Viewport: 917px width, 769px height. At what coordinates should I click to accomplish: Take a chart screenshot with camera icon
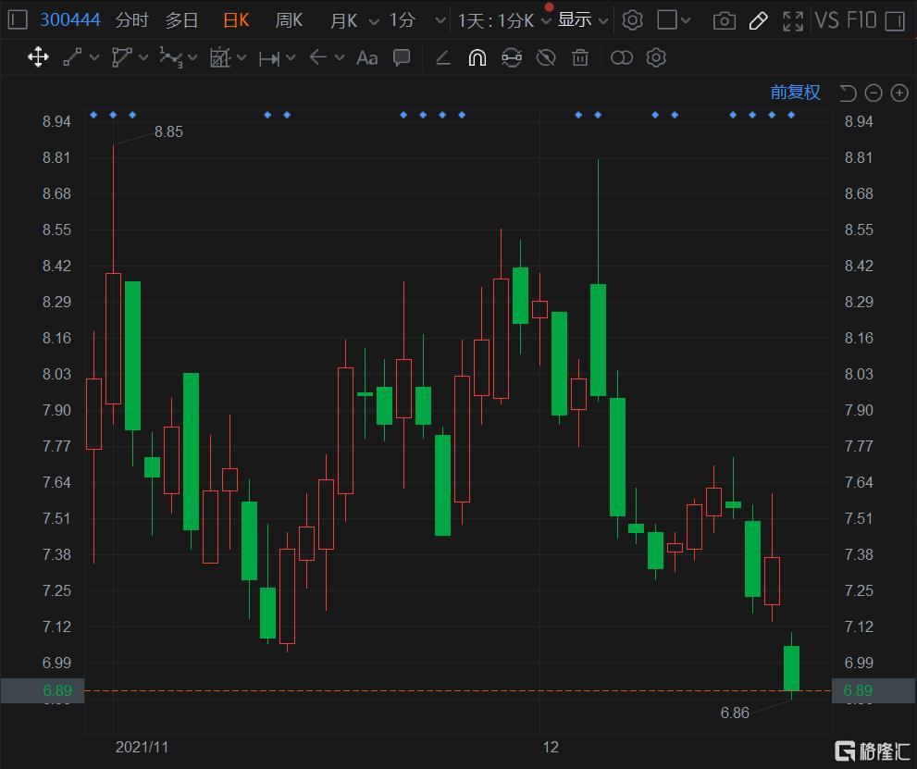pos(725,20)
